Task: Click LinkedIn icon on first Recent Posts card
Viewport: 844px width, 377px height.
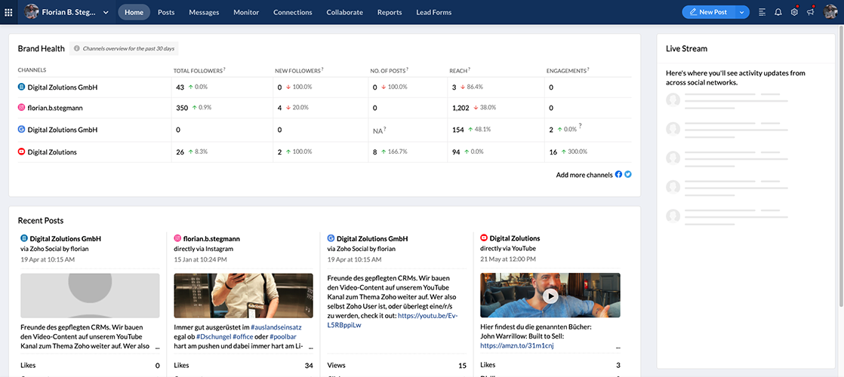Action: click(x=23, y=238)
